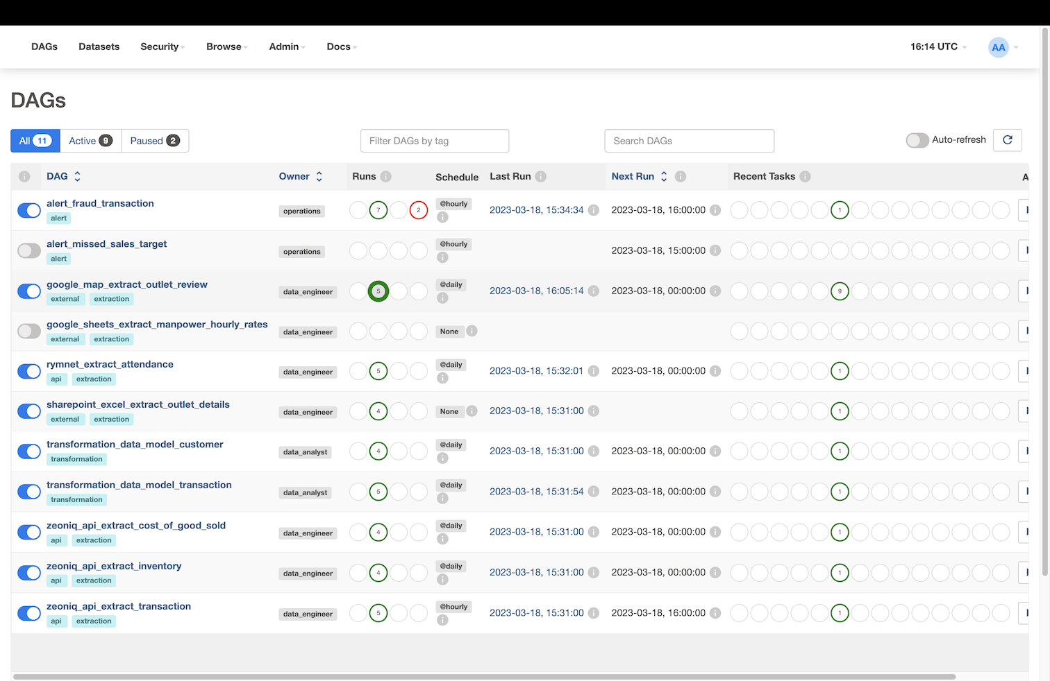Screen dimensions: 1050x681
Task: Pause rymnet_extract_attendance DAG toggle
Action: pos(29,371)
